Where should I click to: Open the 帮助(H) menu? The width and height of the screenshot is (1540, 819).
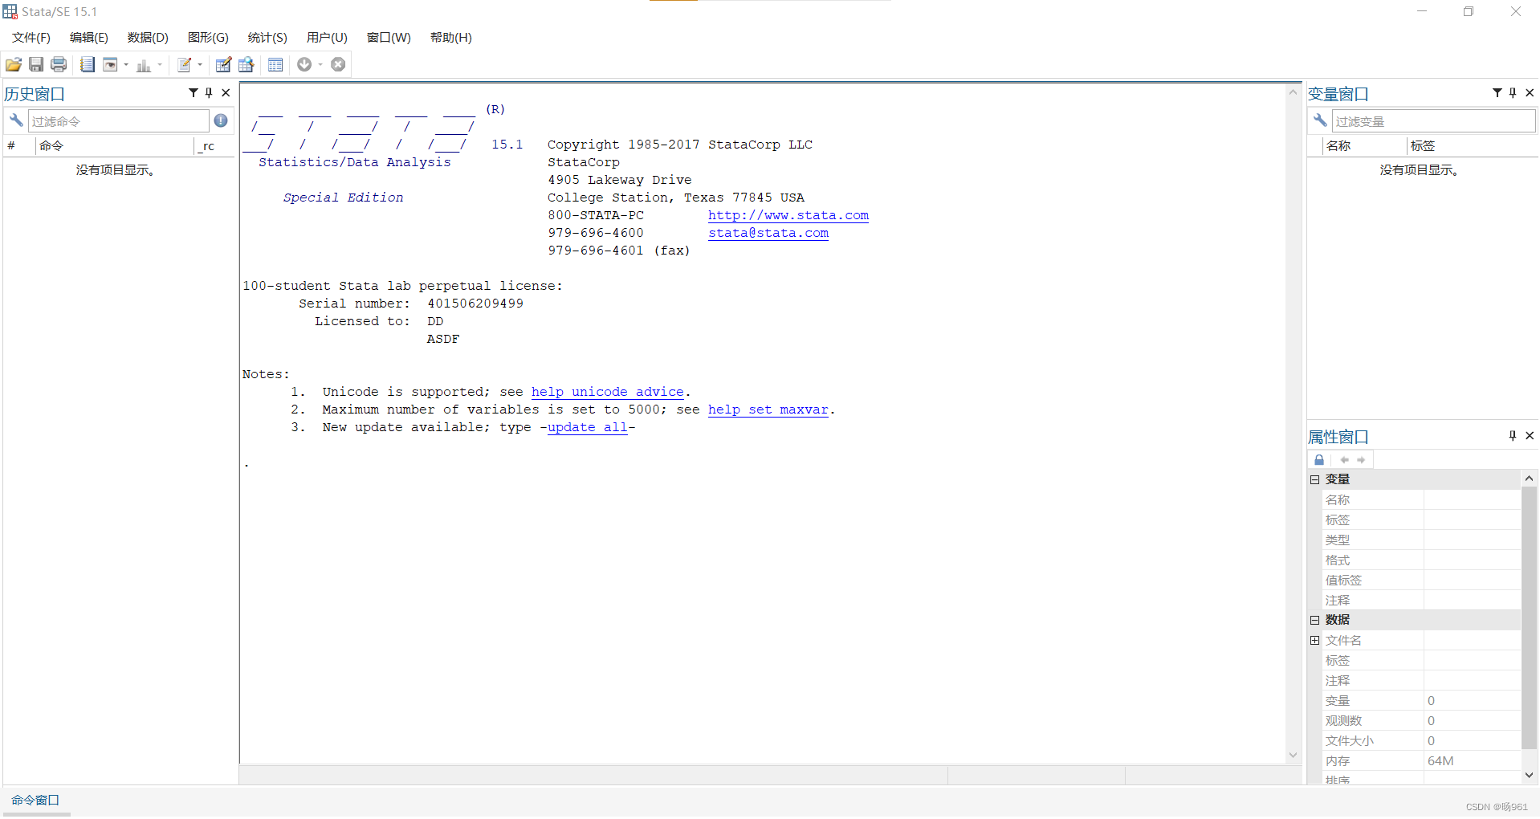pos(451,38)
